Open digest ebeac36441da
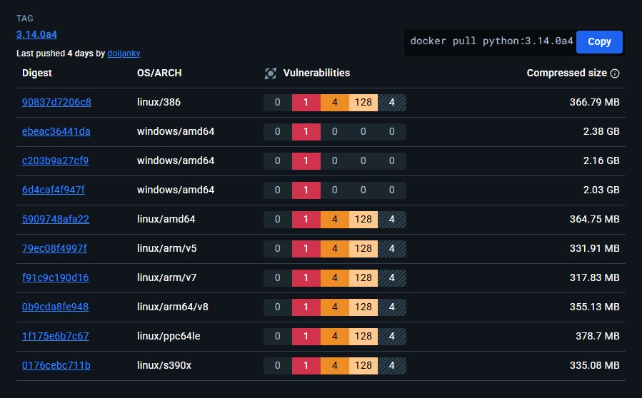Viewport: 642px width, 398px height. coord(56,131)
